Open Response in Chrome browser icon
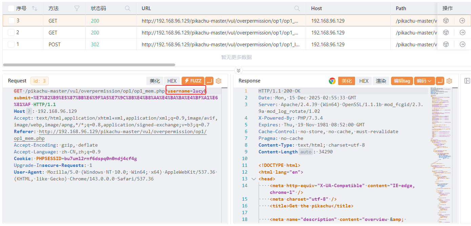This screenshot has height=226, width=471. [332, 81]
